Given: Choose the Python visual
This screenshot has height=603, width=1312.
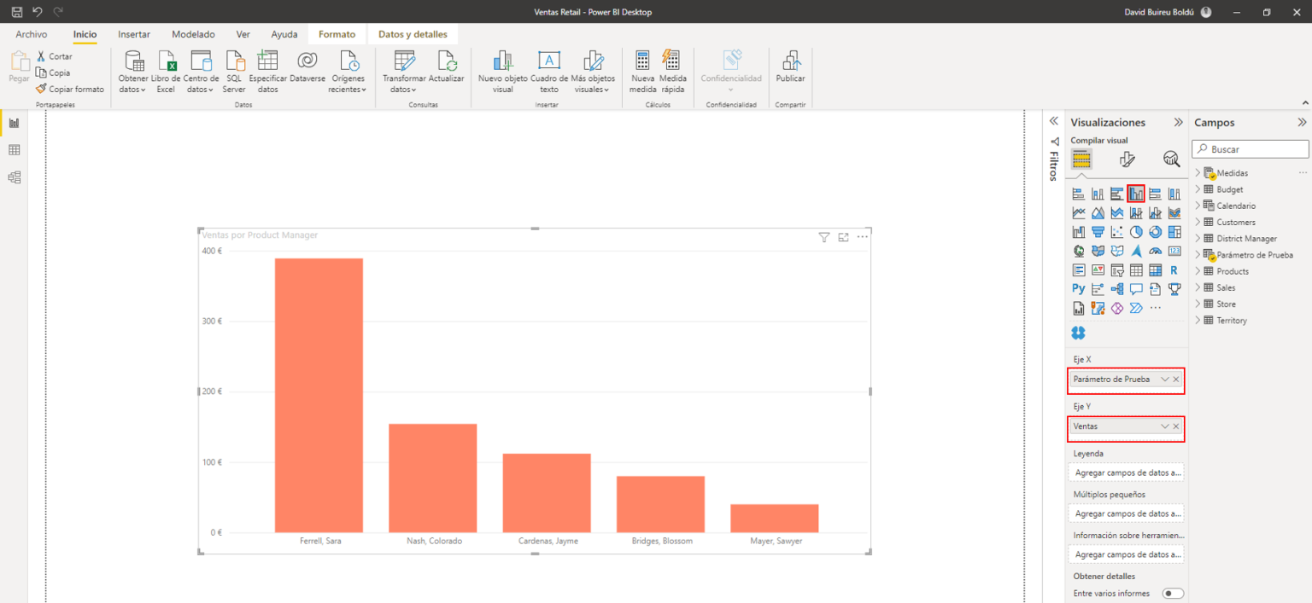Looking at the screenshot, I should 1079,289.
